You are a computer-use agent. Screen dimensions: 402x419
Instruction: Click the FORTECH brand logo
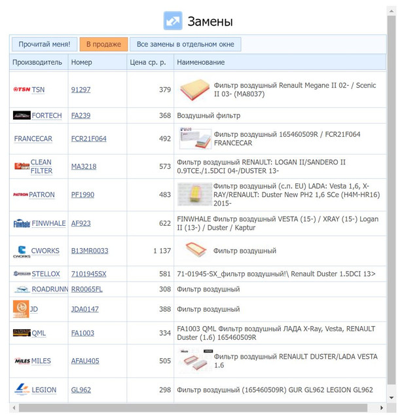tap(22, 115)
